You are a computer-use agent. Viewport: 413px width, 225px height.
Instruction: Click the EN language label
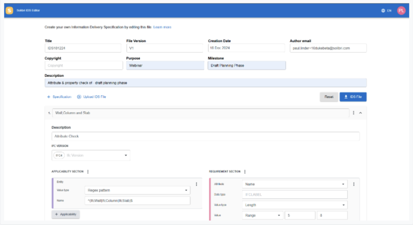click(x=389, y=11)
